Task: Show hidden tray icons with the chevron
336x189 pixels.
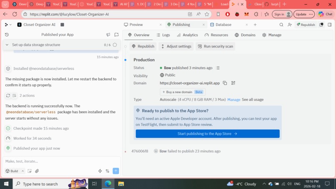Action: (x=264, y=184)
